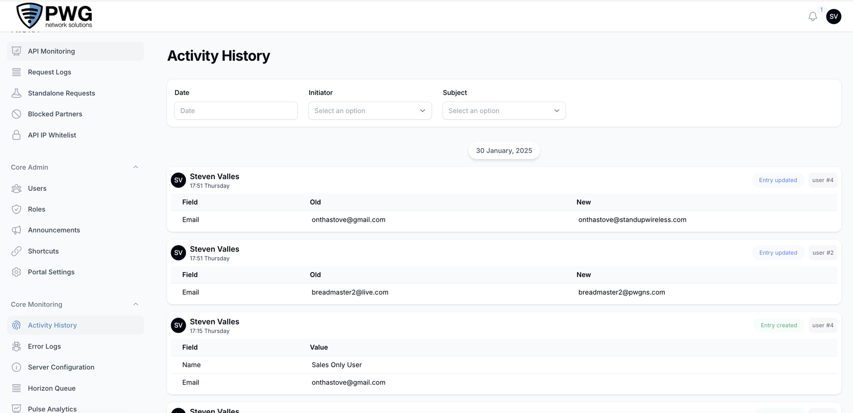853x413 pixels.
Task: Click the Roles shield icon
Action: [x=17, y=209]
